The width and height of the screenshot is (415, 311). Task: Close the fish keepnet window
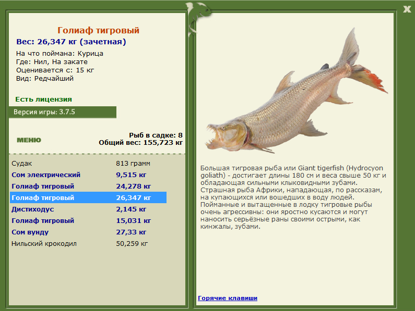pyautogui.click(x=407, y=9)
